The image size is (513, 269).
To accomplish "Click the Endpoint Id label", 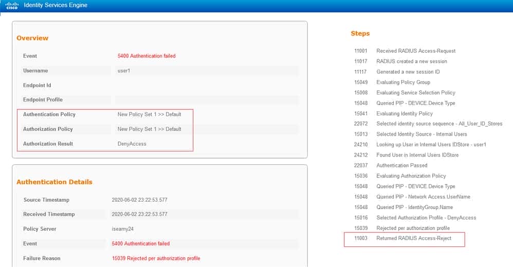I will tap(37, 85).
